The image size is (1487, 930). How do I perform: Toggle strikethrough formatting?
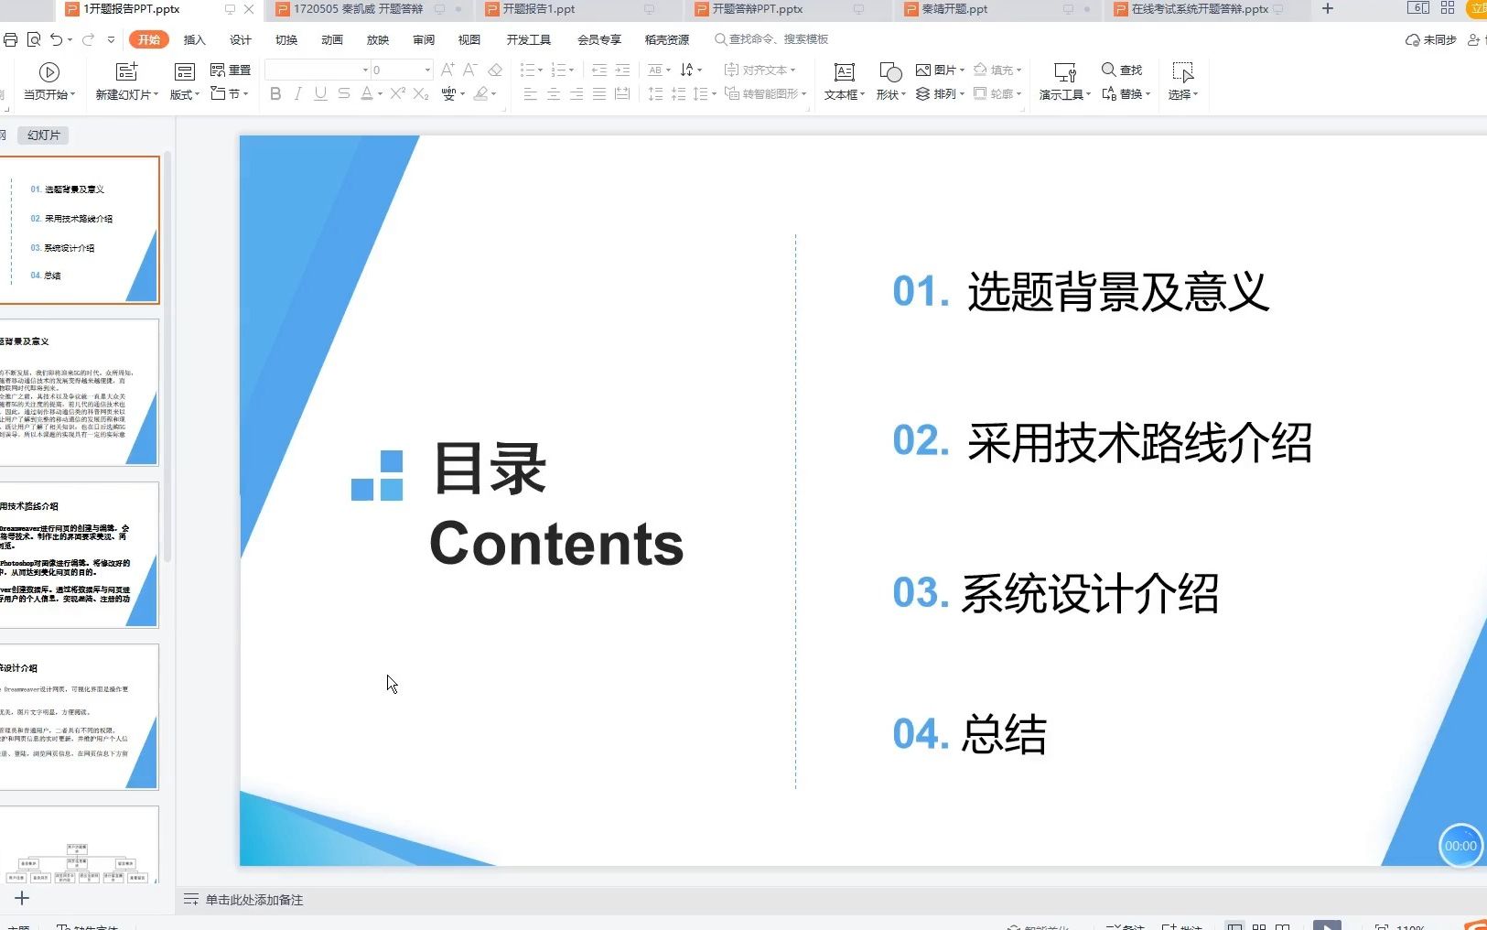pyautogui.click(x=344, y=93)
